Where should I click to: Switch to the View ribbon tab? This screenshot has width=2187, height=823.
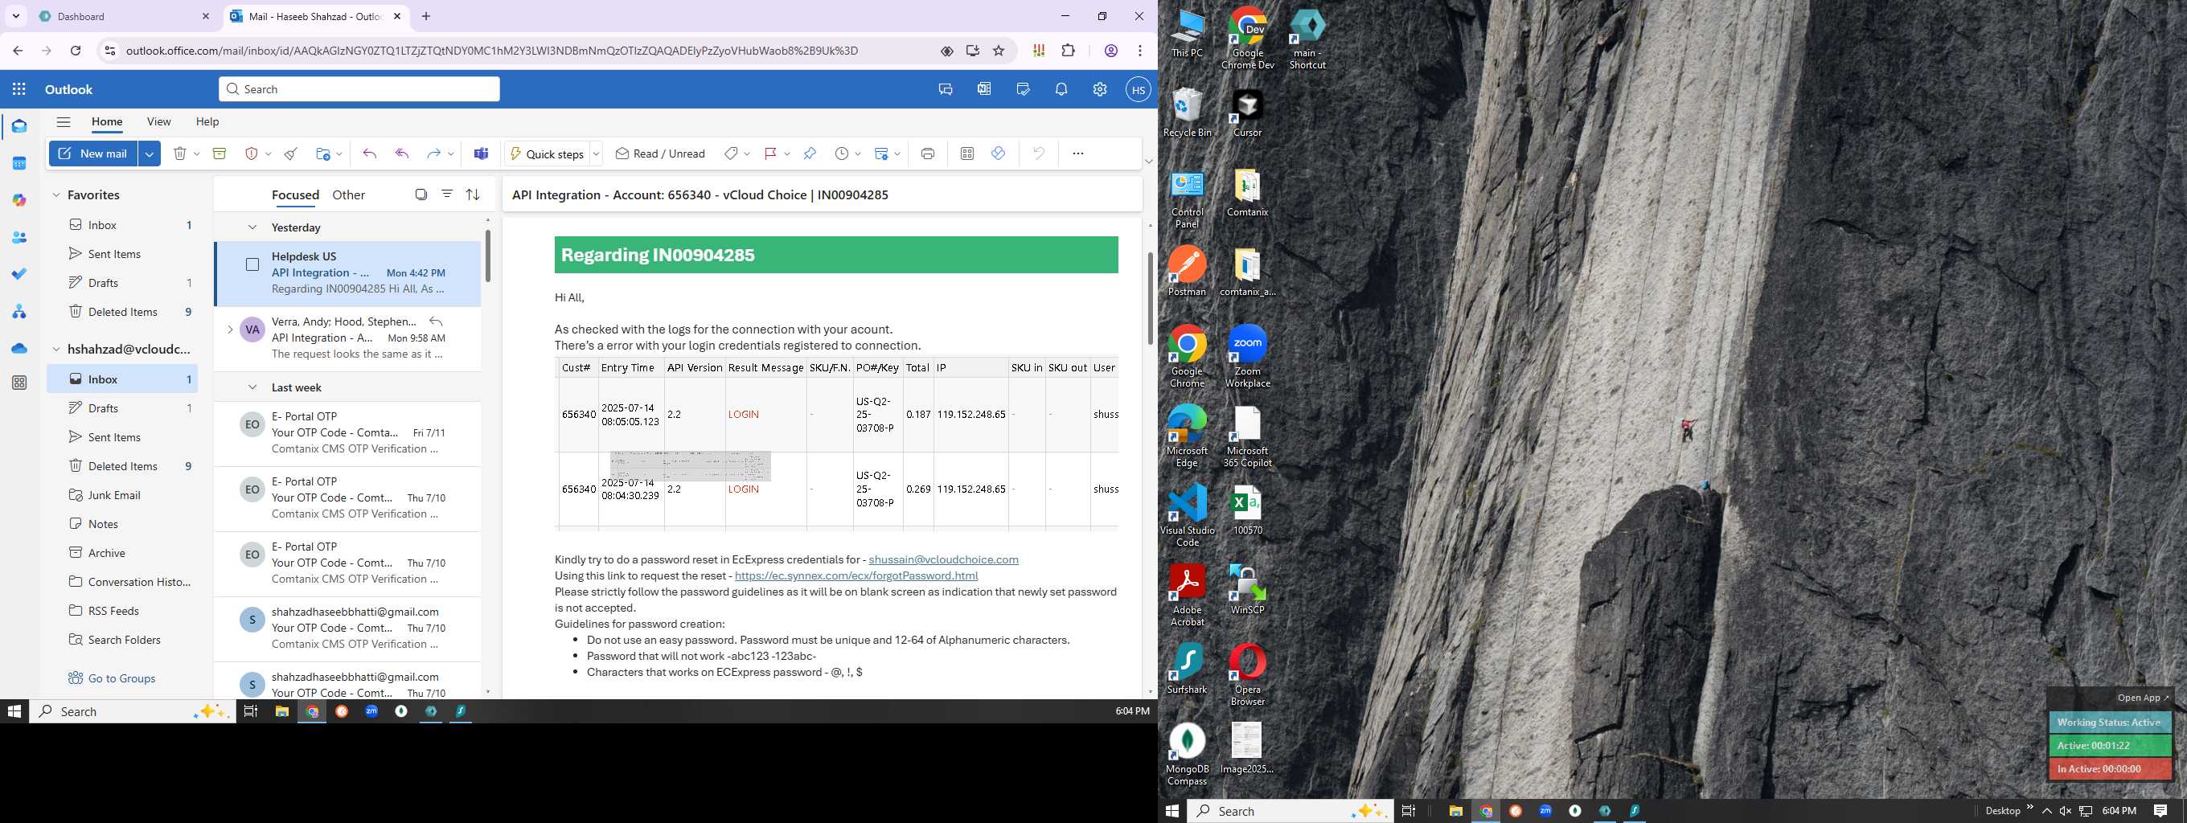coord(158,122)
